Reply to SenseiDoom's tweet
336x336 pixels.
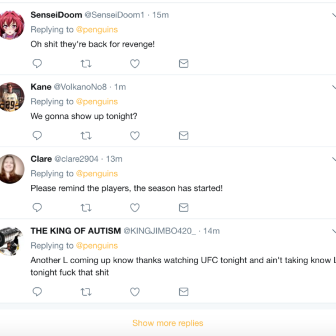pos(38,64)
